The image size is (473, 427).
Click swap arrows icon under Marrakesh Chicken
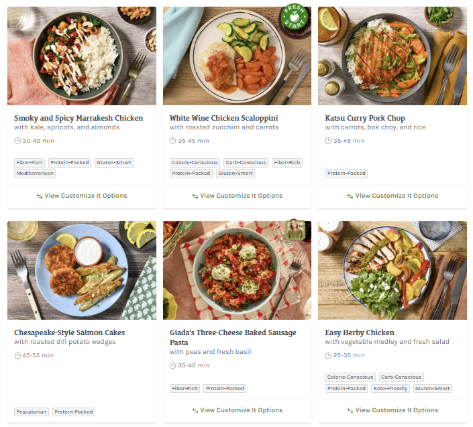[x=40, y=196]
